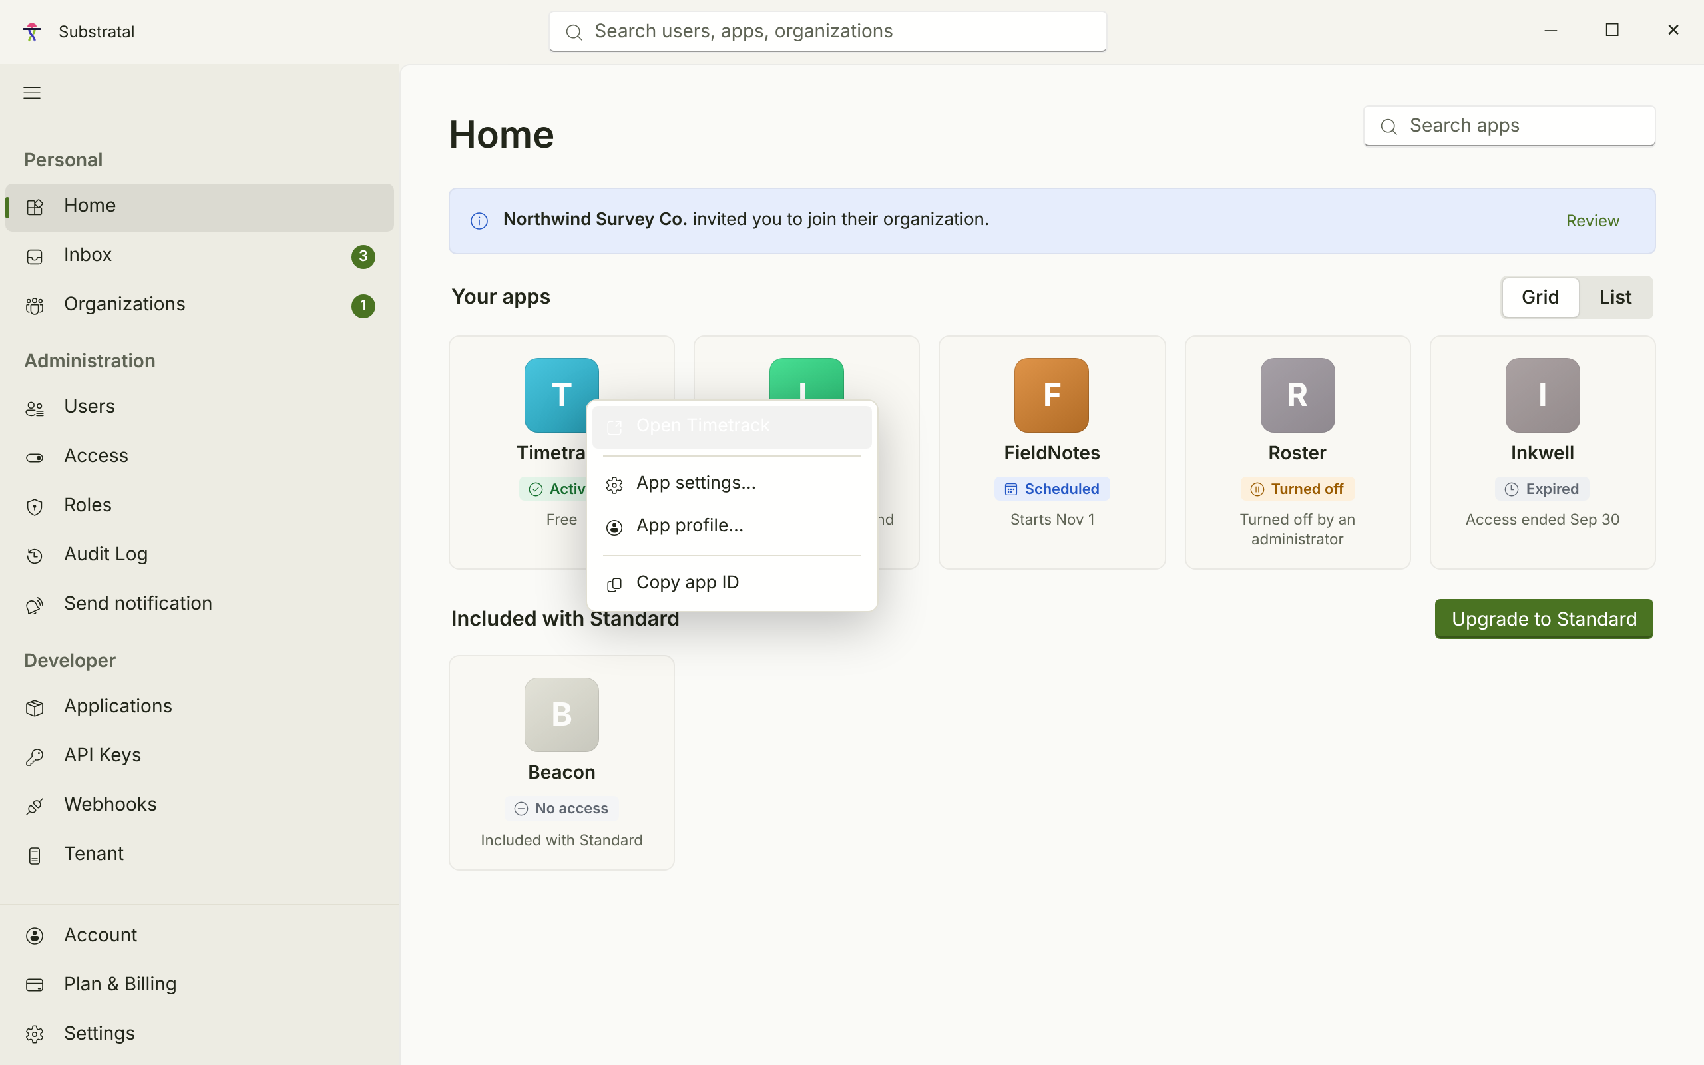This screenshot has width=1704, height=1065.
Task: Click the Substratal logo icon
Action: tap(32, 32)
